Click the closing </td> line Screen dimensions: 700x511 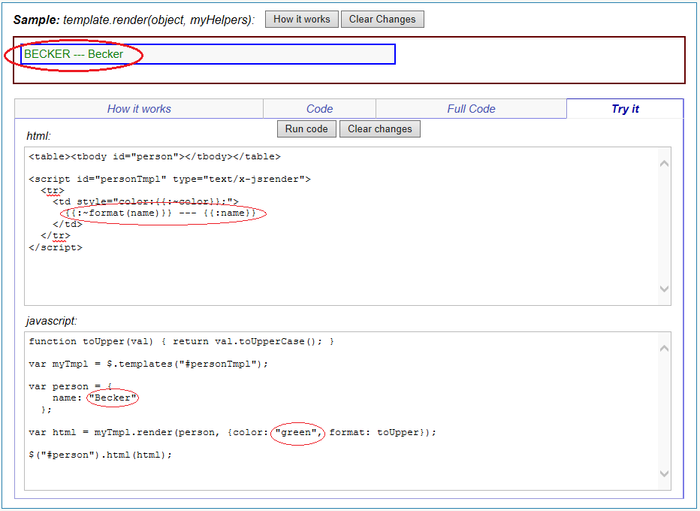(x=68, y=225)
